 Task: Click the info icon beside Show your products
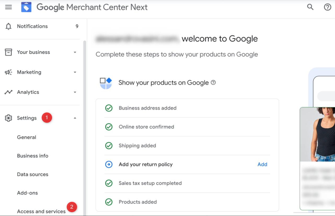tap(213, 83)
